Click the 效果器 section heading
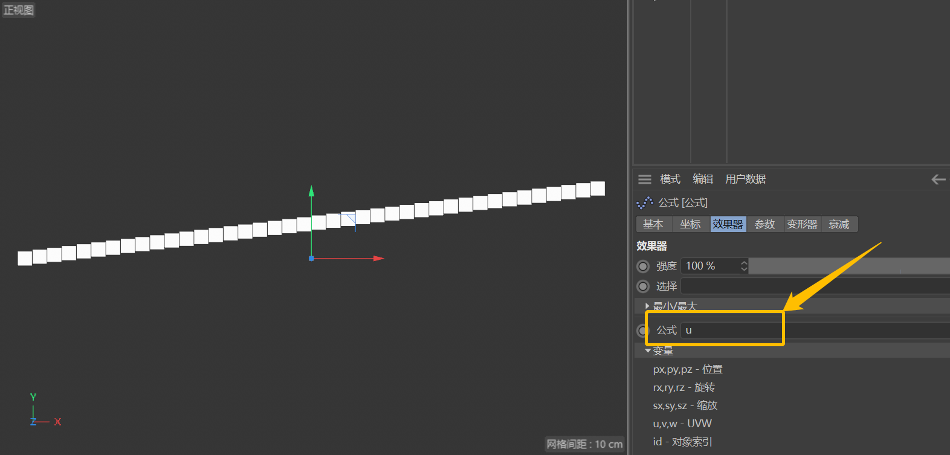The height and width of the screenshot is (455, 950). (x=651, y=247)
